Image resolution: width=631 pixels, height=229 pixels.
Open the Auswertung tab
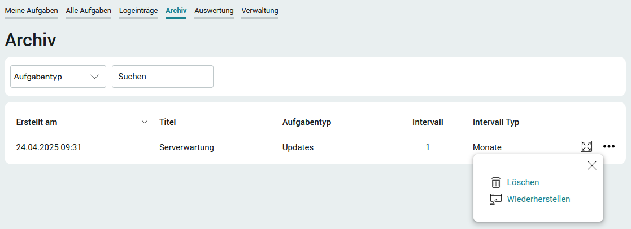pyautogui.click(x=214, y=11)
